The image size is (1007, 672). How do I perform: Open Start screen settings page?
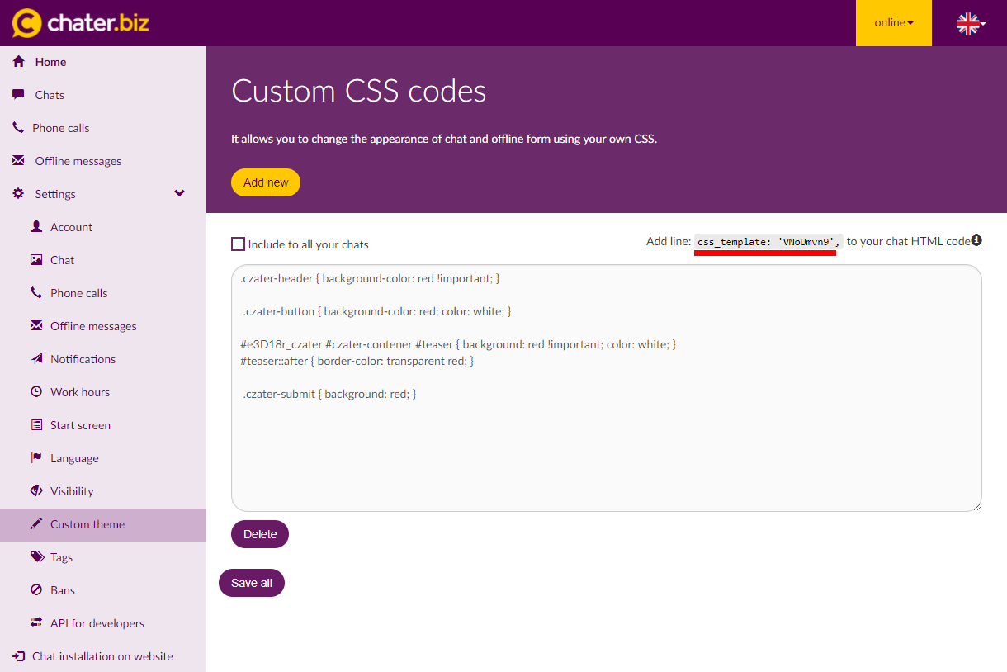(80, 425)
